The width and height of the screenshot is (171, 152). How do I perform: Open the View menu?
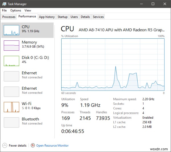[28, 11]
